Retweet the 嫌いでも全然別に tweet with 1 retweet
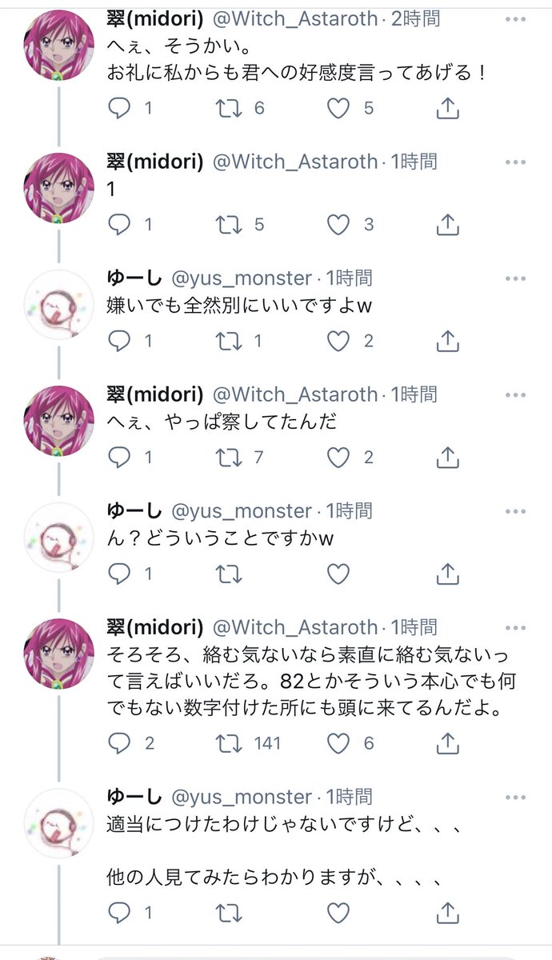 point(230,342)
